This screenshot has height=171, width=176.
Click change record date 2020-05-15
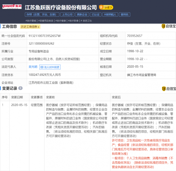(19, 105)
